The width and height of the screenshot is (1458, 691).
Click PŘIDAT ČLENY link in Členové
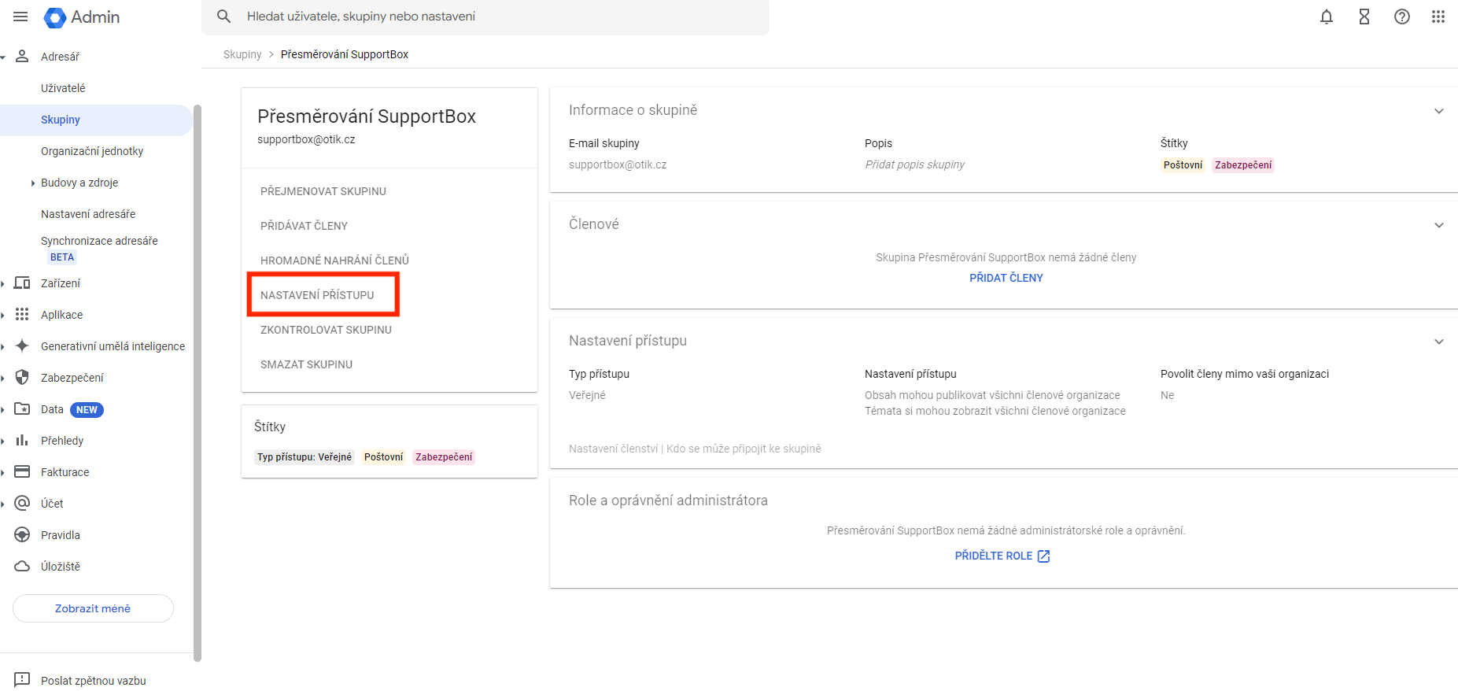click(x=1006, y=278)
